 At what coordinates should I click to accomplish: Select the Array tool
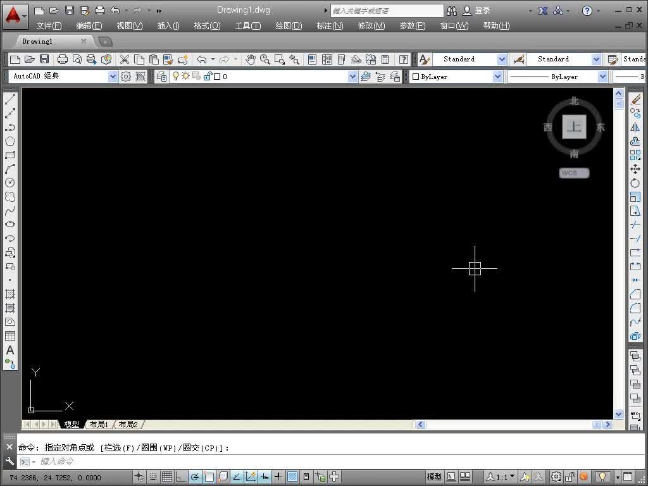point(635,155)
